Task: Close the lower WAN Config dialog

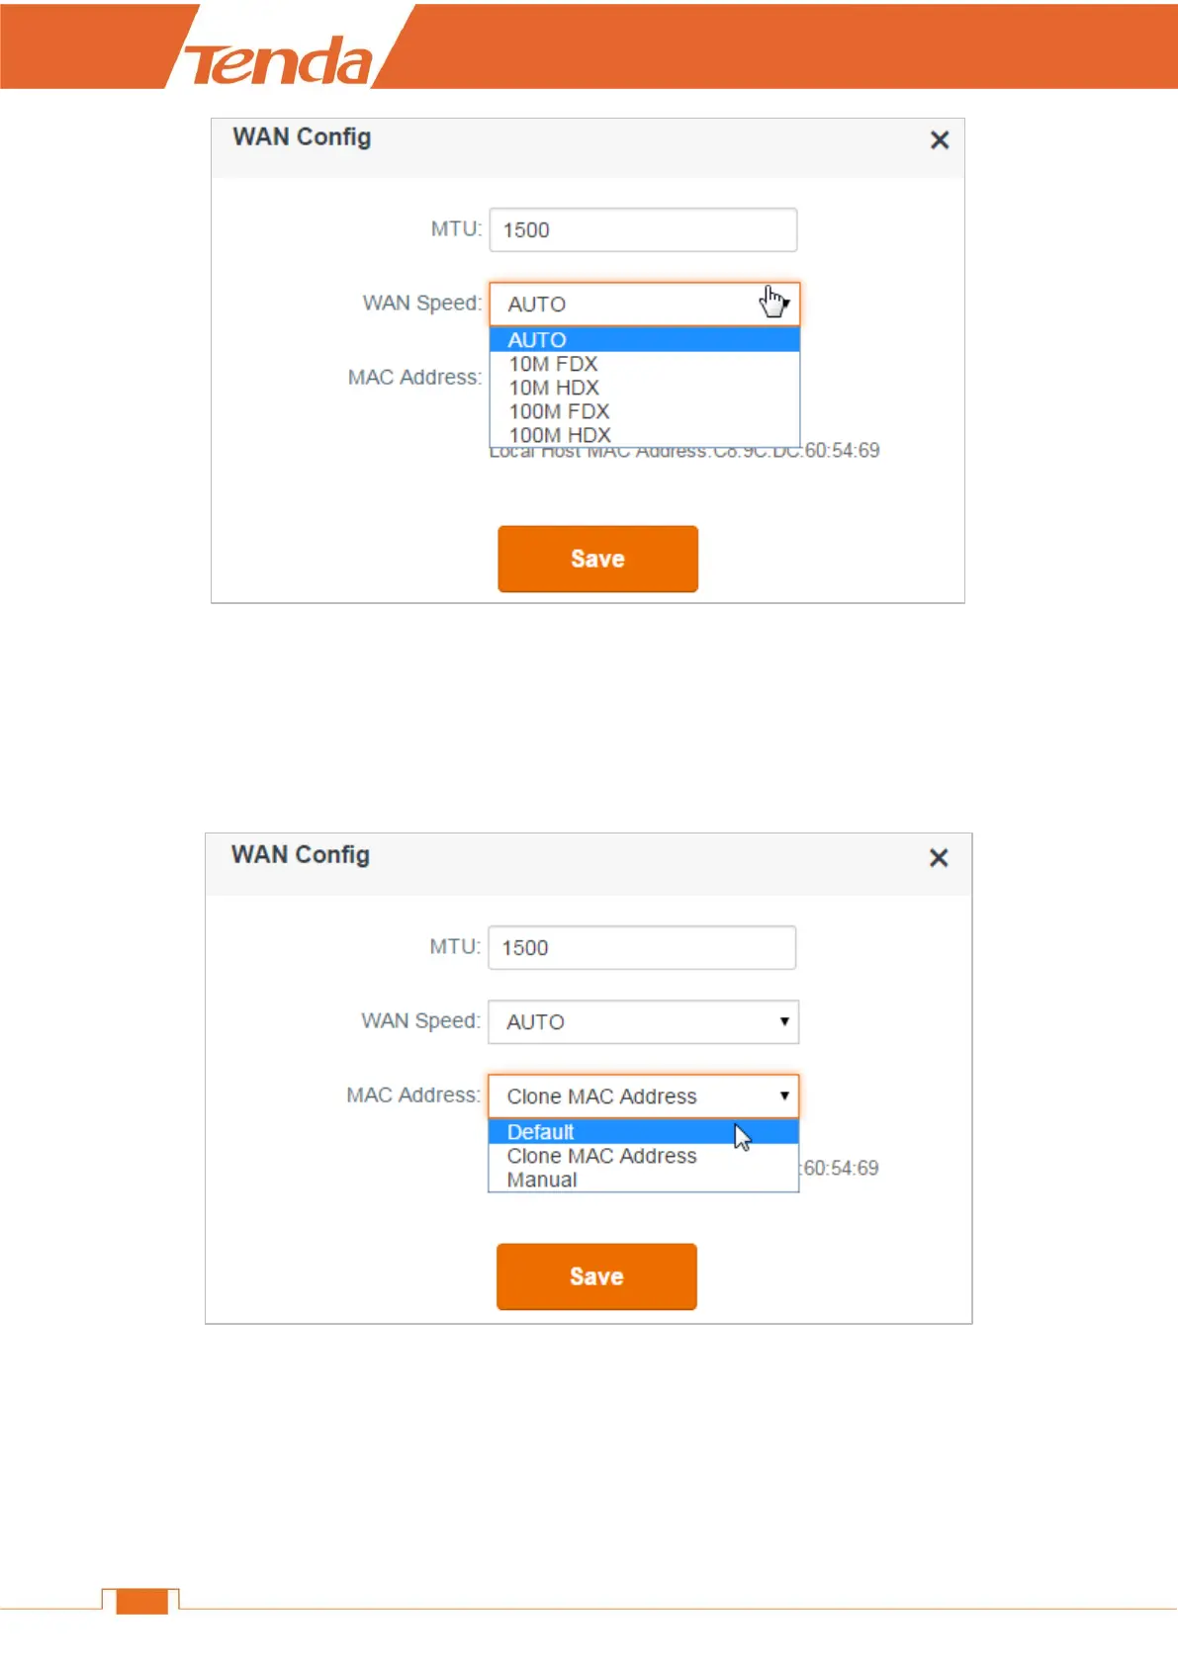Action: coord(939,858)
